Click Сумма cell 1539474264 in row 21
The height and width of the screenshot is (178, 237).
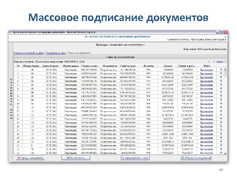(x=168, y=145)
